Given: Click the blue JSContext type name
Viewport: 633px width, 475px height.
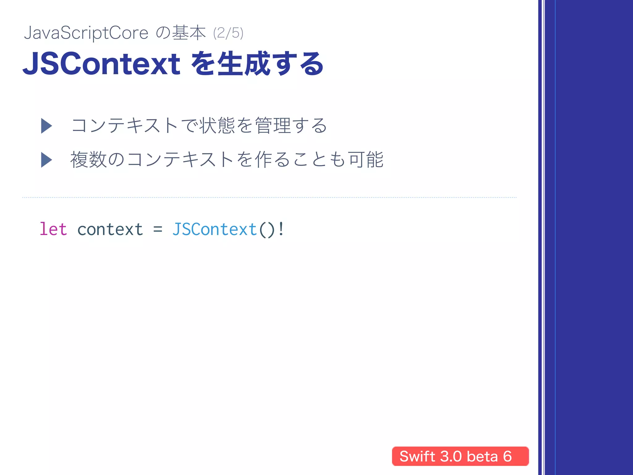Looking at the screenshot, I should click(215, 229).
